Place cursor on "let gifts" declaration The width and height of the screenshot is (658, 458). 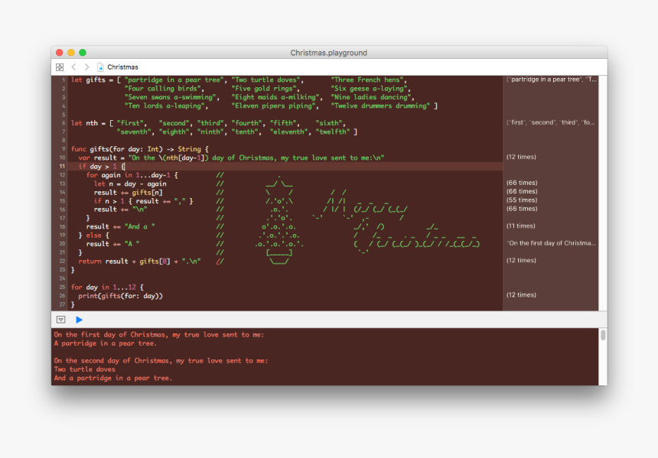[x=88, y=80]
